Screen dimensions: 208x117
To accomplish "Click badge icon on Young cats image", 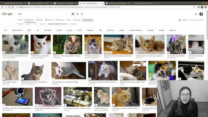I will pos(4,53).
